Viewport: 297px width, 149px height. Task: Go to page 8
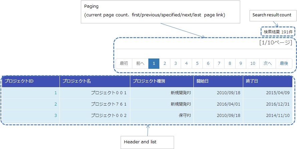230,63
